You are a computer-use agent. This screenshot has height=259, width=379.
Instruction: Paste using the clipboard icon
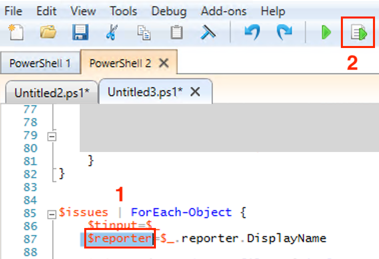tap(176, 33)
